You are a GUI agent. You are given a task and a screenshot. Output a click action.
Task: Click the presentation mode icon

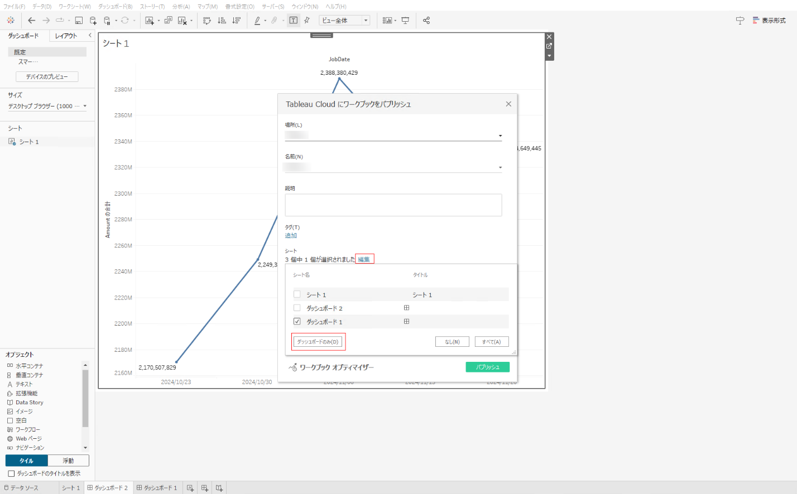[x=405, y=21]
